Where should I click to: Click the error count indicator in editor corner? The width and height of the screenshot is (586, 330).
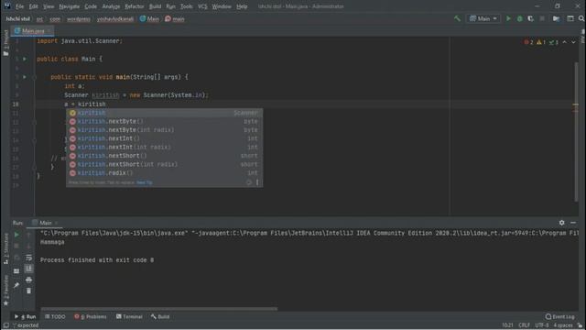(x=529, y=42)
